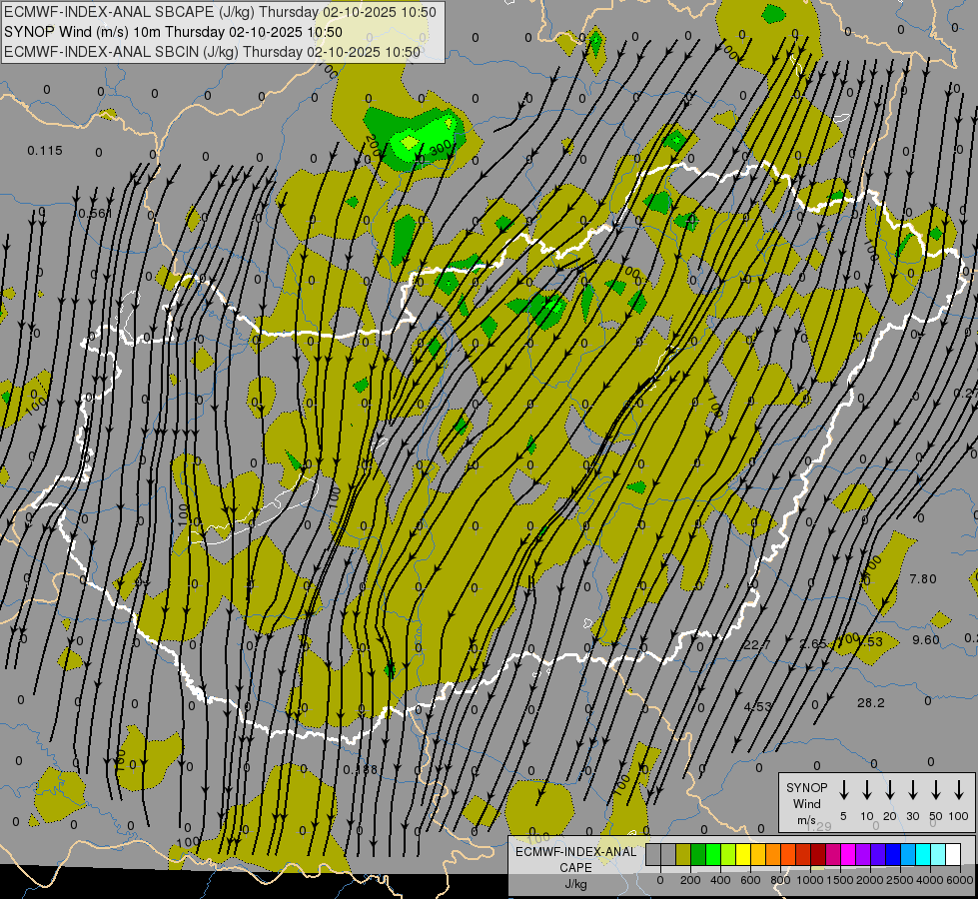Viewport: 978px width, 899px height.
Task: Pick the yellow CAPE swatch left of 600
Action: click(x=743, y=855)
